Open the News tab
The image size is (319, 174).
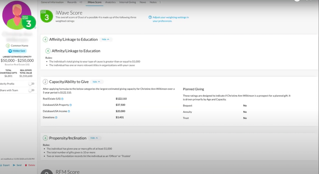coord(142,2)
